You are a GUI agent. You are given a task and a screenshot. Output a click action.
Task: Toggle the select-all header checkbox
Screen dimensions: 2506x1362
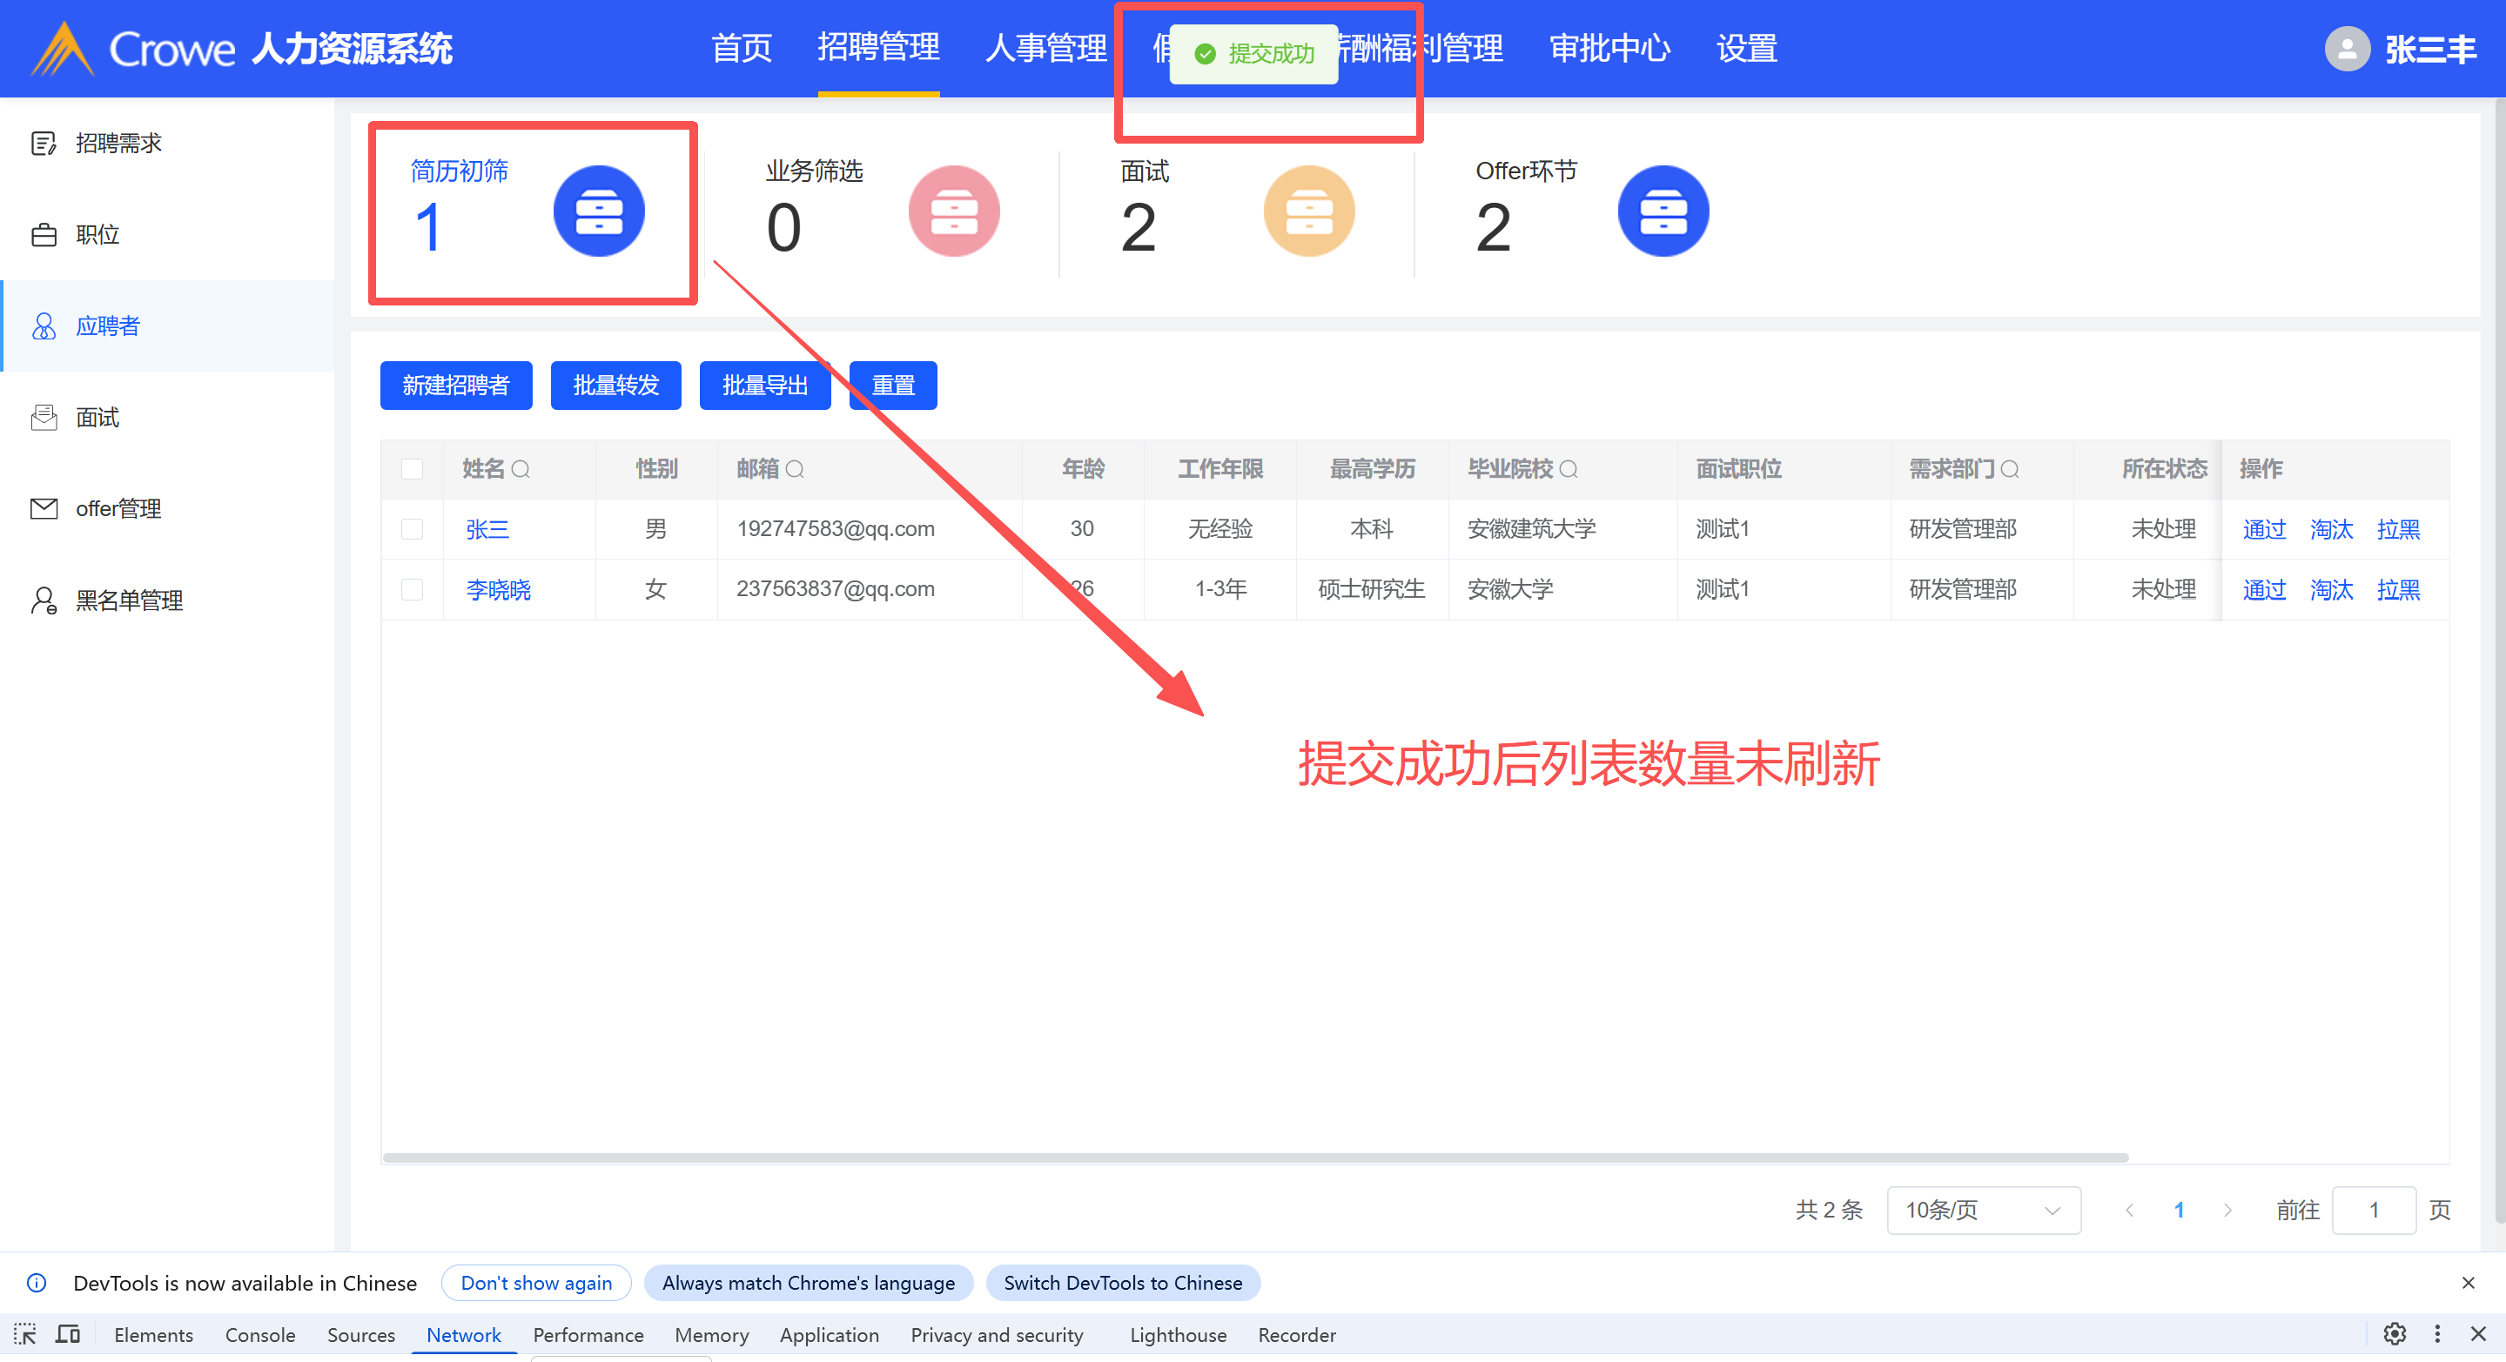(x=413, y=469)
